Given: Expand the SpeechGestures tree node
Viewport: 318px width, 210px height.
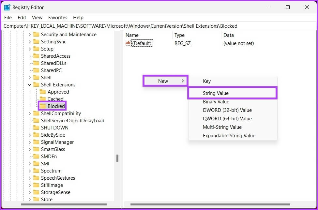Looking at the screenshot, I should [30, 178].
